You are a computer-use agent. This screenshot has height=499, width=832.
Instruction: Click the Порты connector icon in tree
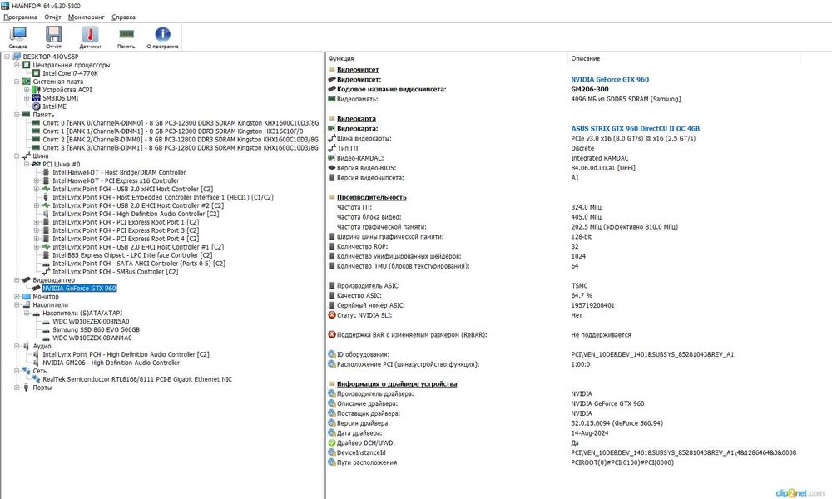[27, 388]
